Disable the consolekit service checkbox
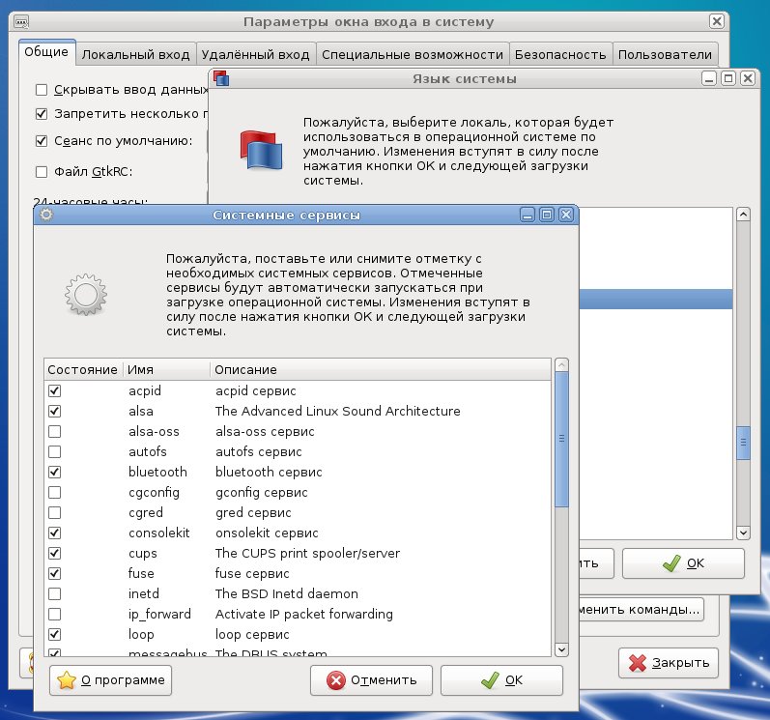This screenshot has height=720, width=770. (54, 533)
